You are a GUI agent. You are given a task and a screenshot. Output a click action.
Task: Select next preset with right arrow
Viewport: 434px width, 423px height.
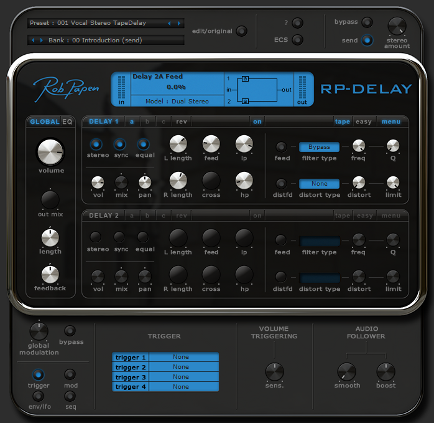tap(179, 23)
